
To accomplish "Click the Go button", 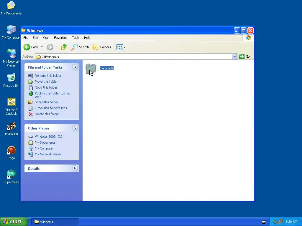I will pos(244,56).
